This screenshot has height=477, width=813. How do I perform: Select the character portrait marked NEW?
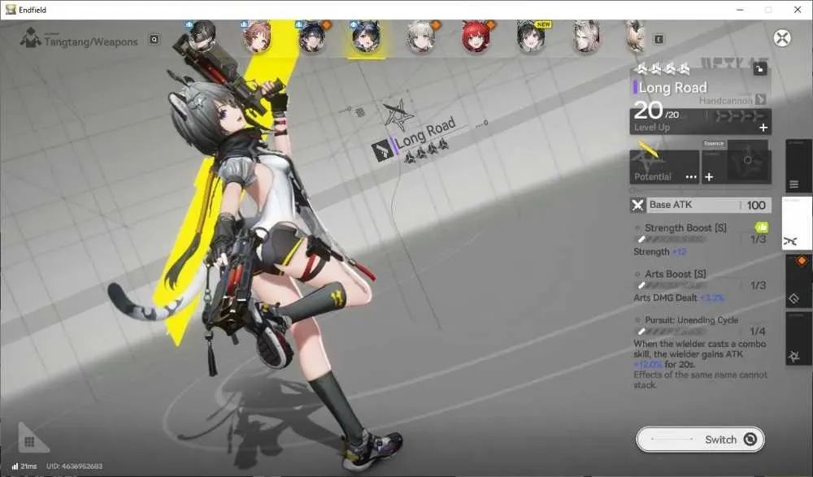point(532,37)
